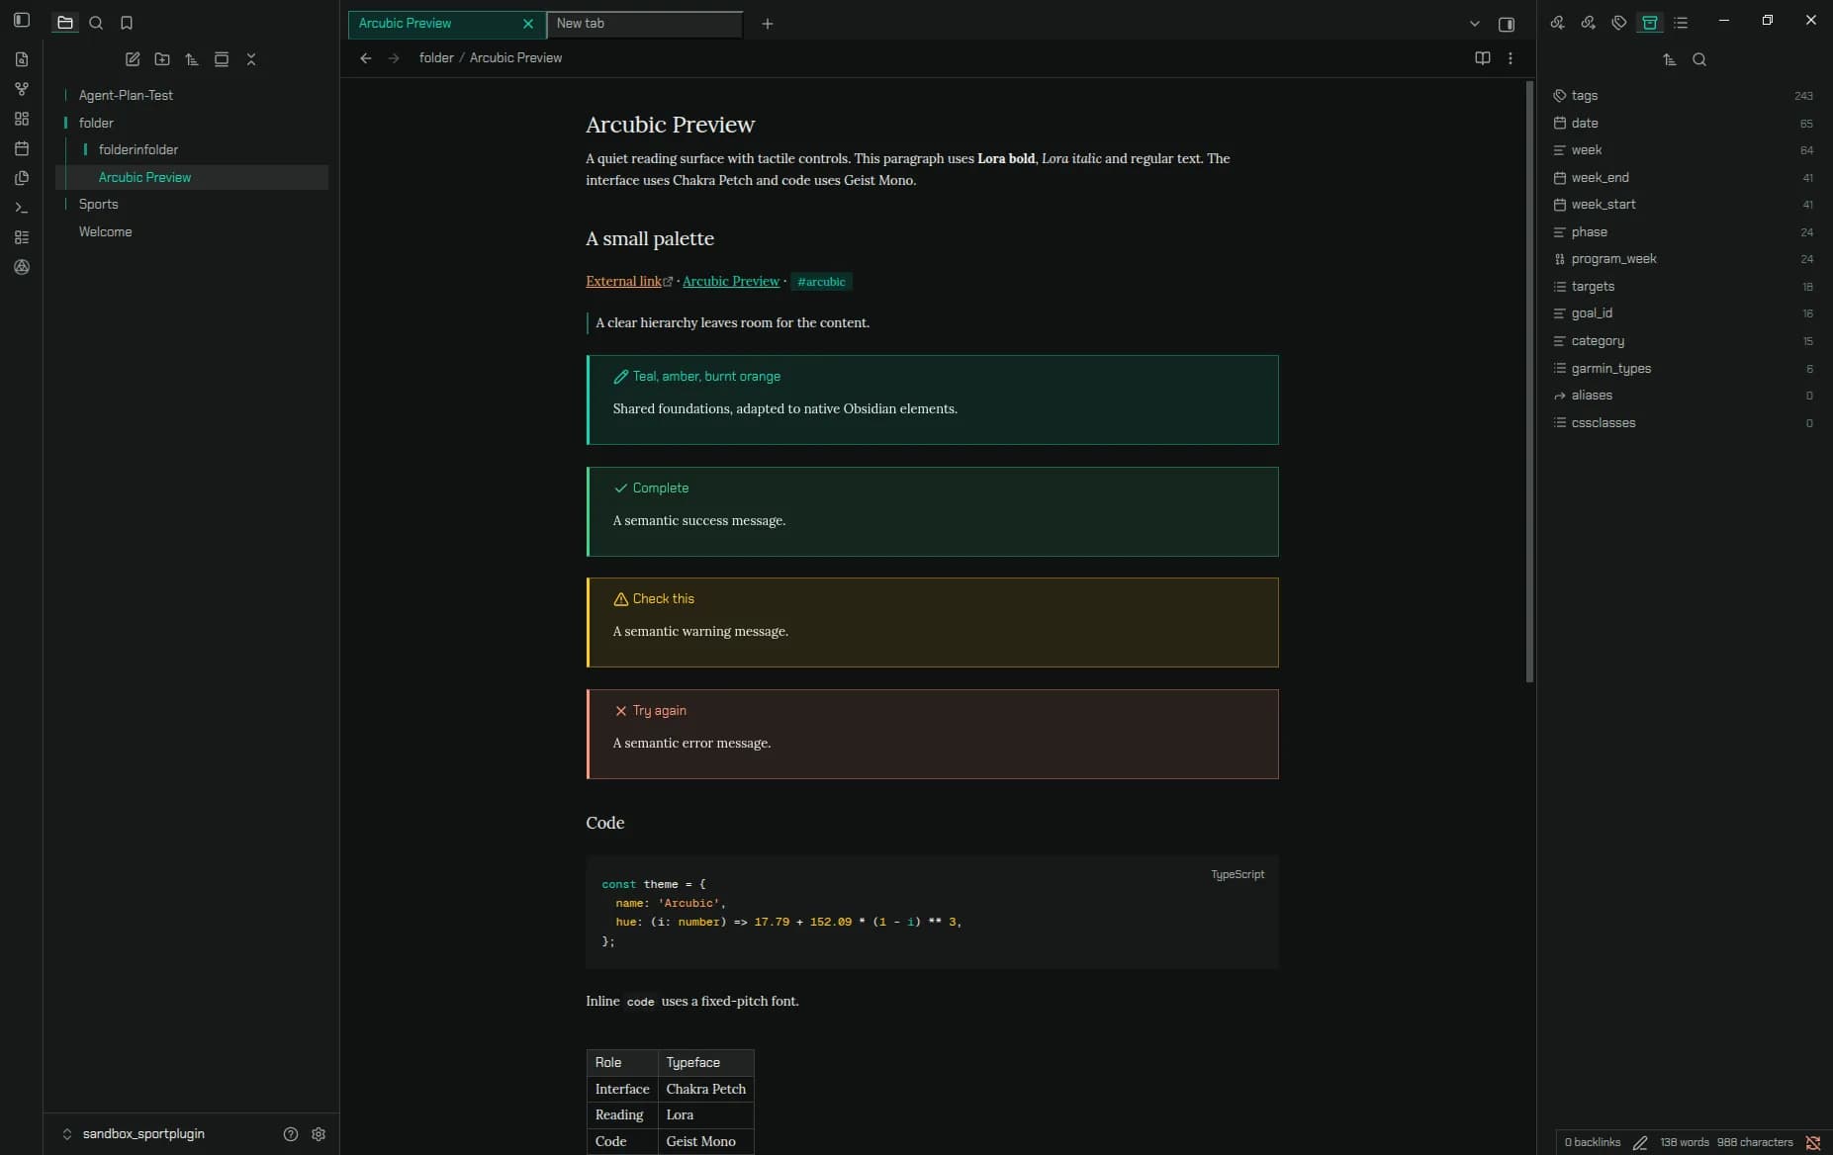Follow the External link in the note
This screenshot has height=1155, width=1833.
623,281
